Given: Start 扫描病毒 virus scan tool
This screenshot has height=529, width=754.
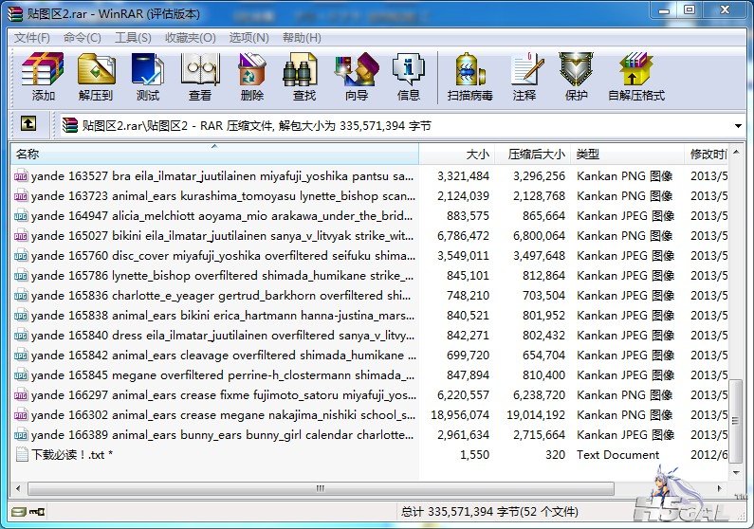Looking at the screenshot, I should click(469, 78).
